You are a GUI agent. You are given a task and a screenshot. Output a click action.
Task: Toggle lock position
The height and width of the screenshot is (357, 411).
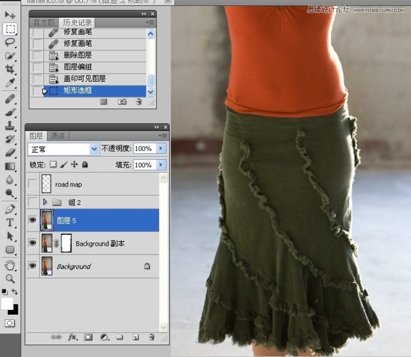(74, 164)
